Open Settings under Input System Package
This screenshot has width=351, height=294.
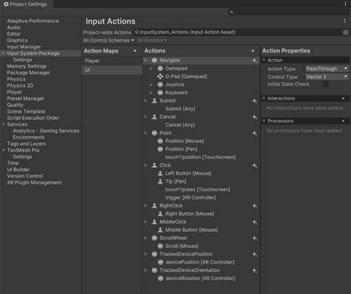tap(22, 60)
